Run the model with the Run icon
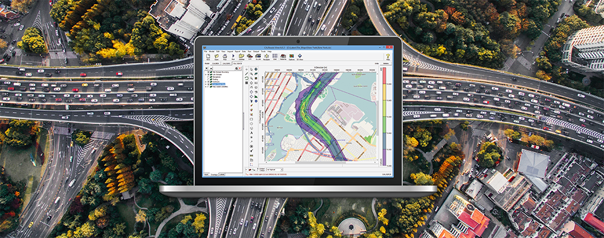 pos(233,57)
